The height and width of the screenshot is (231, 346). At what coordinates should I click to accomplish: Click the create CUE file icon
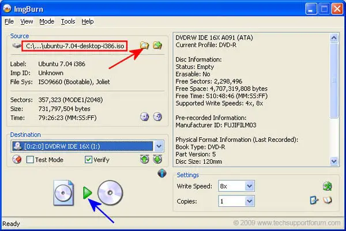click(x=157, y=45)
